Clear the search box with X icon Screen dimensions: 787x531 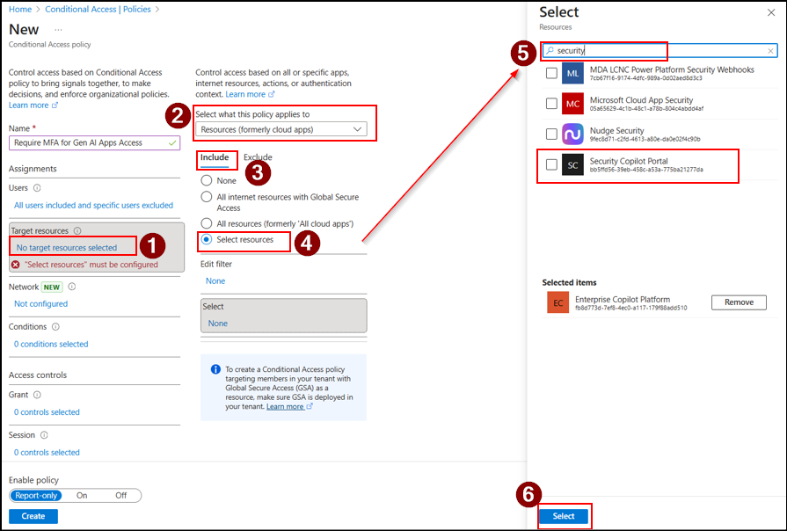tap(770, 51)
